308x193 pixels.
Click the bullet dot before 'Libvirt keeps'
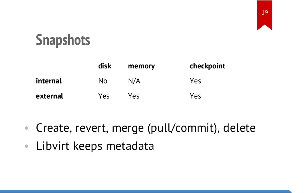coord(26,146)
